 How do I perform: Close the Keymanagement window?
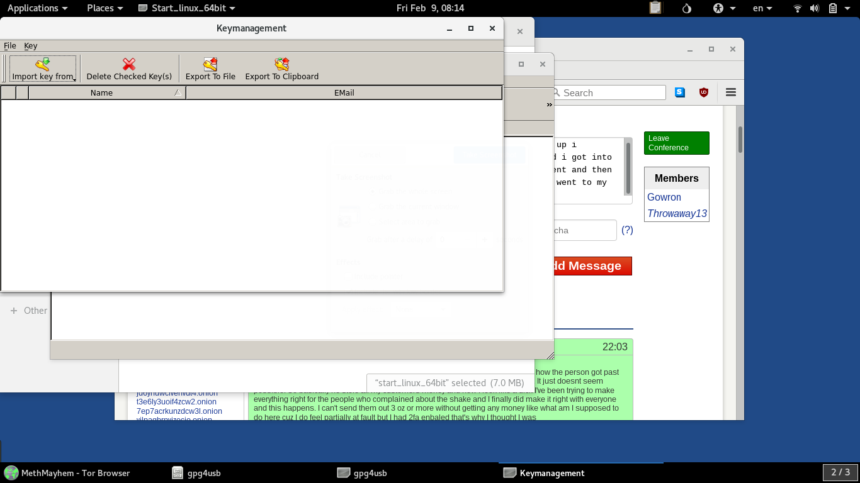pyautogui.click(x=492, y=28)
